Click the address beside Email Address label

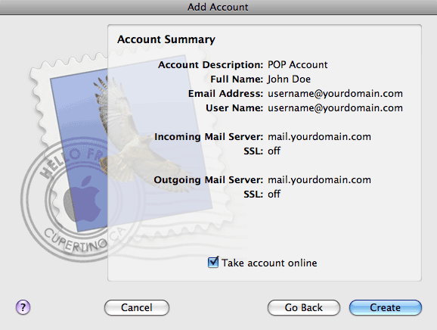click(335, 94)
